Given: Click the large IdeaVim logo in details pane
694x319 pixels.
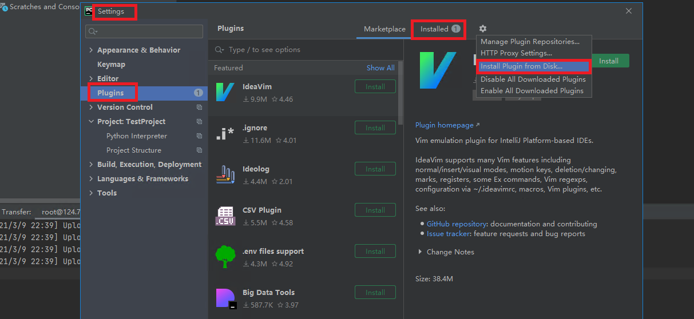Looking at the screenshot, I should 438,70.
